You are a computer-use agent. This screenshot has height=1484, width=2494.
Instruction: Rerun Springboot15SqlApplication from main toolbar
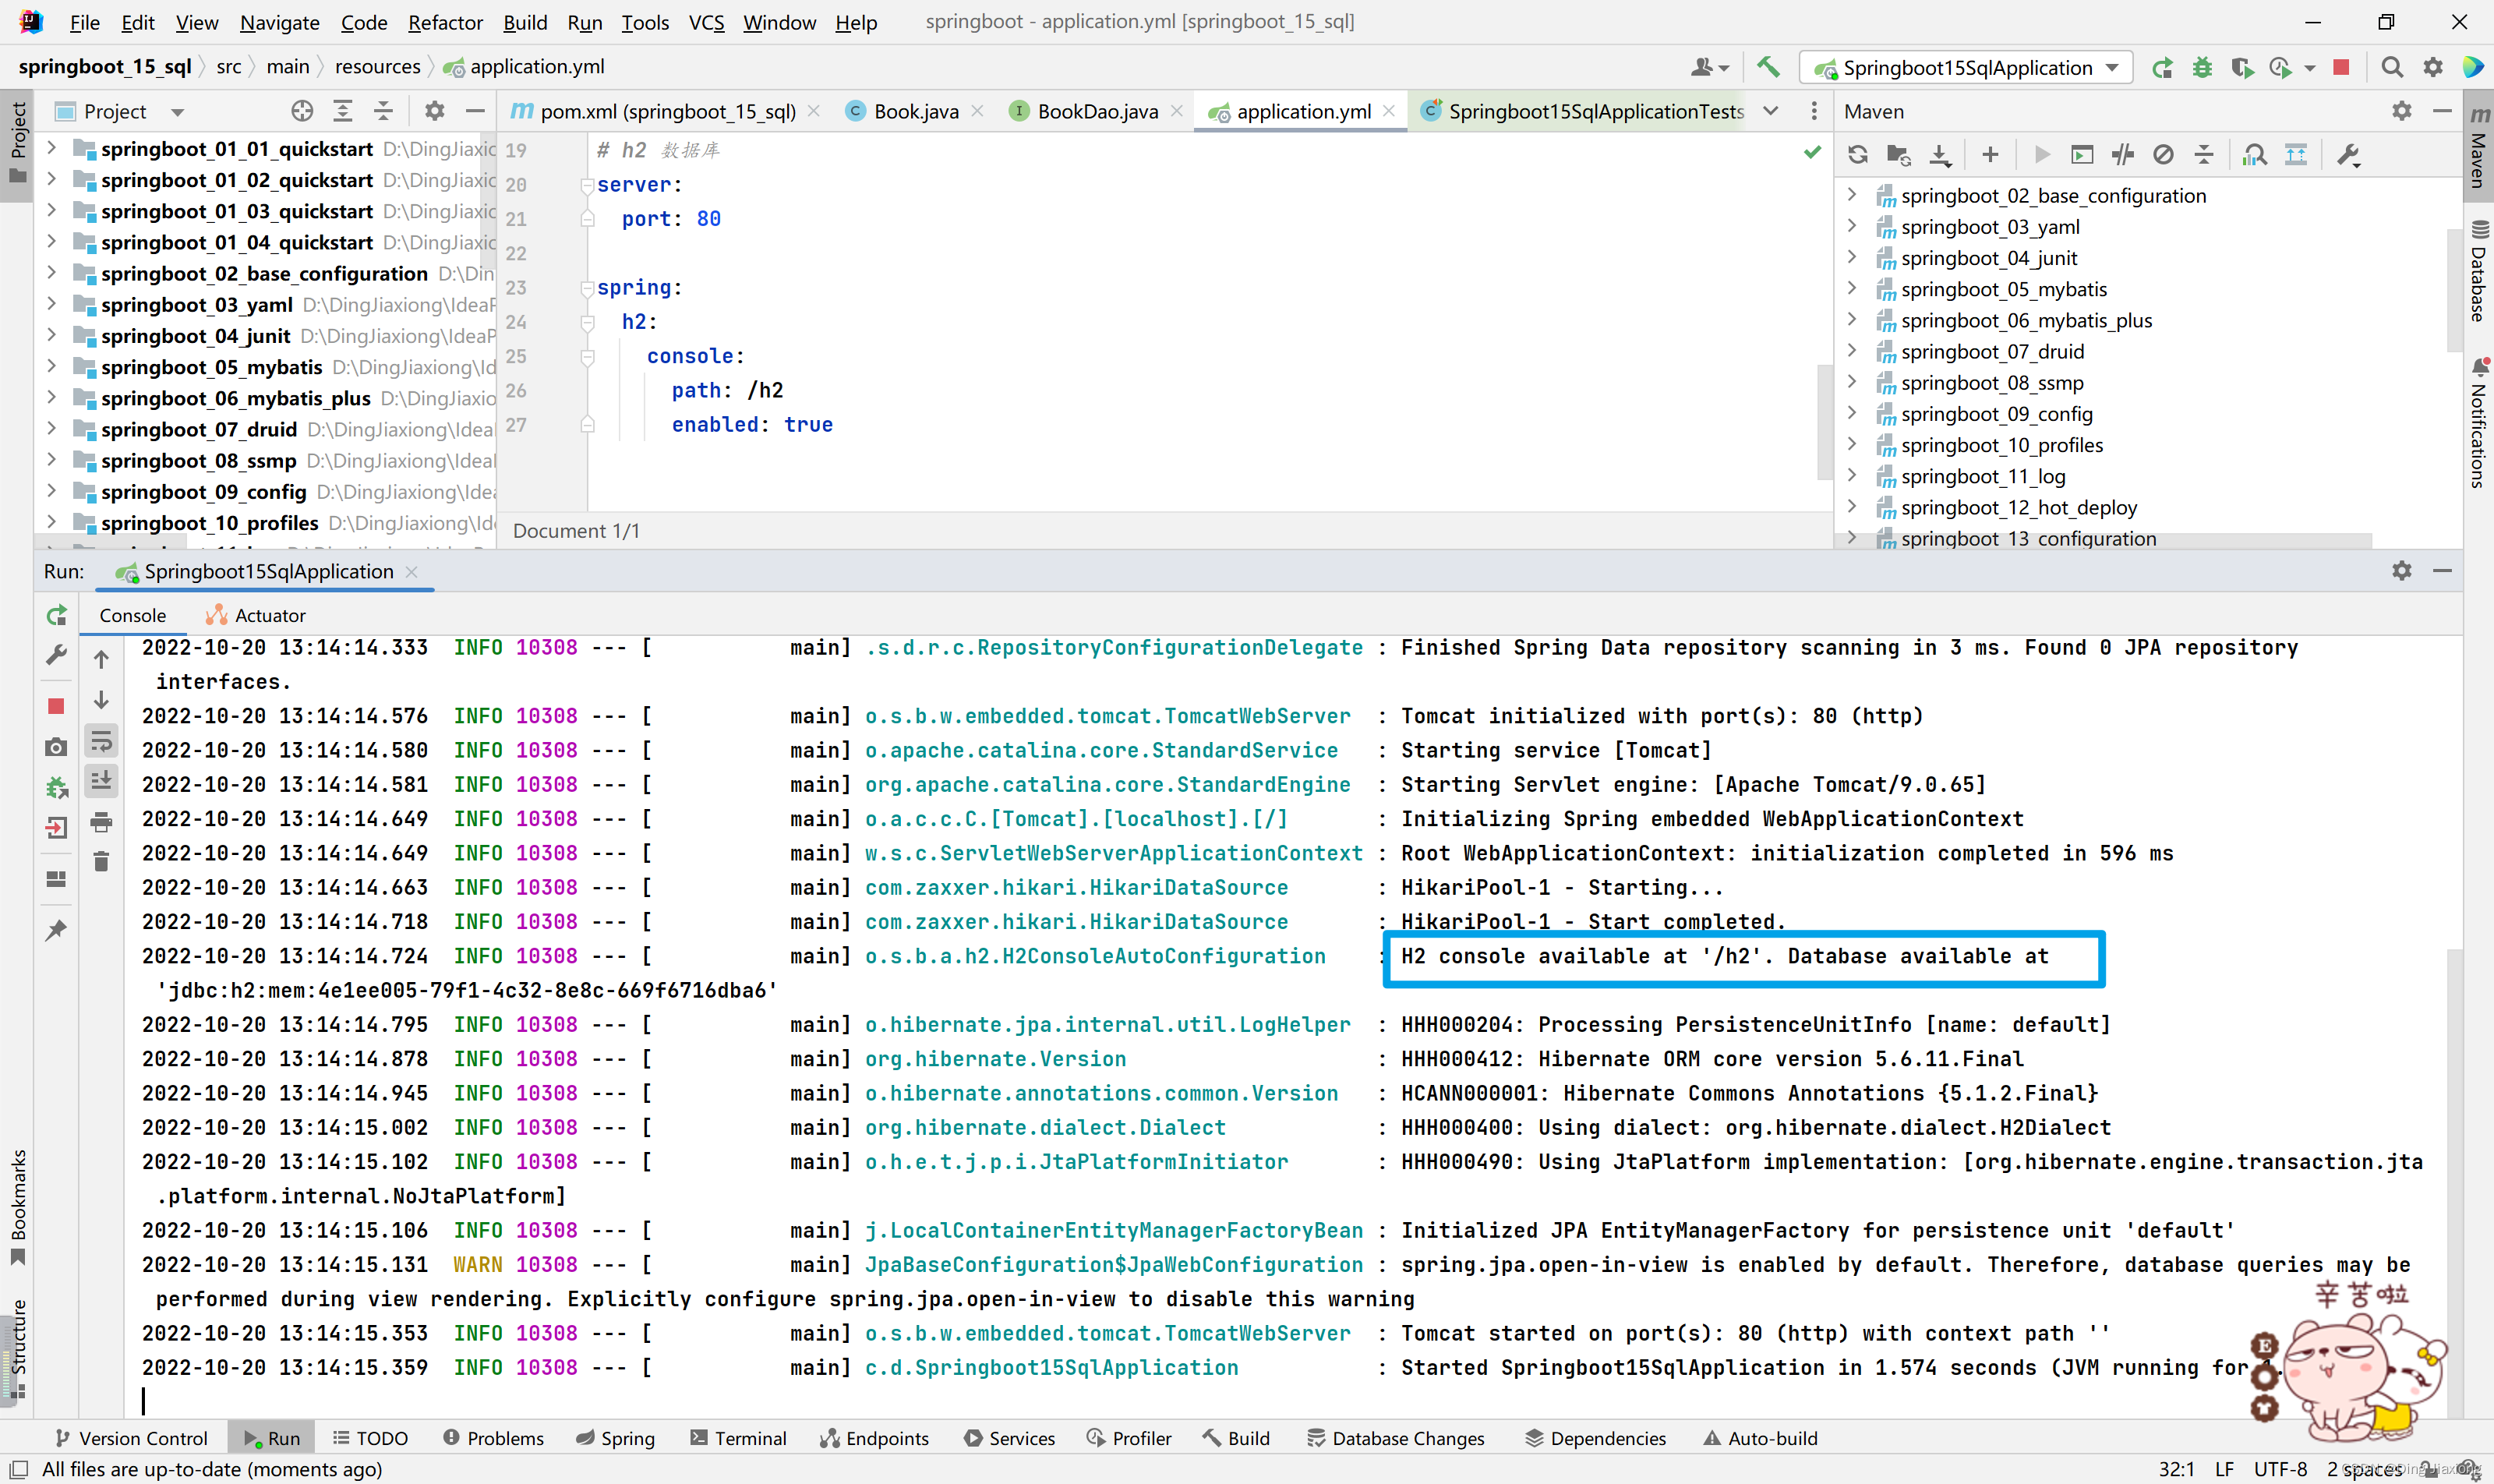(2162, 67)
